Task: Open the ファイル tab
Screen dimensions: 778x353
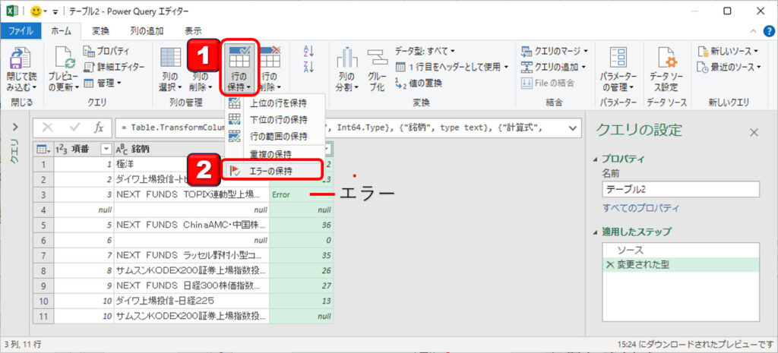Action: click(21, 30)
